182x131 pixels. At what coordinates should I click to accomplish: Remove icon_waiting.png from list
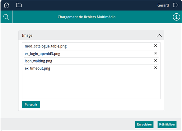click(156, 60)
